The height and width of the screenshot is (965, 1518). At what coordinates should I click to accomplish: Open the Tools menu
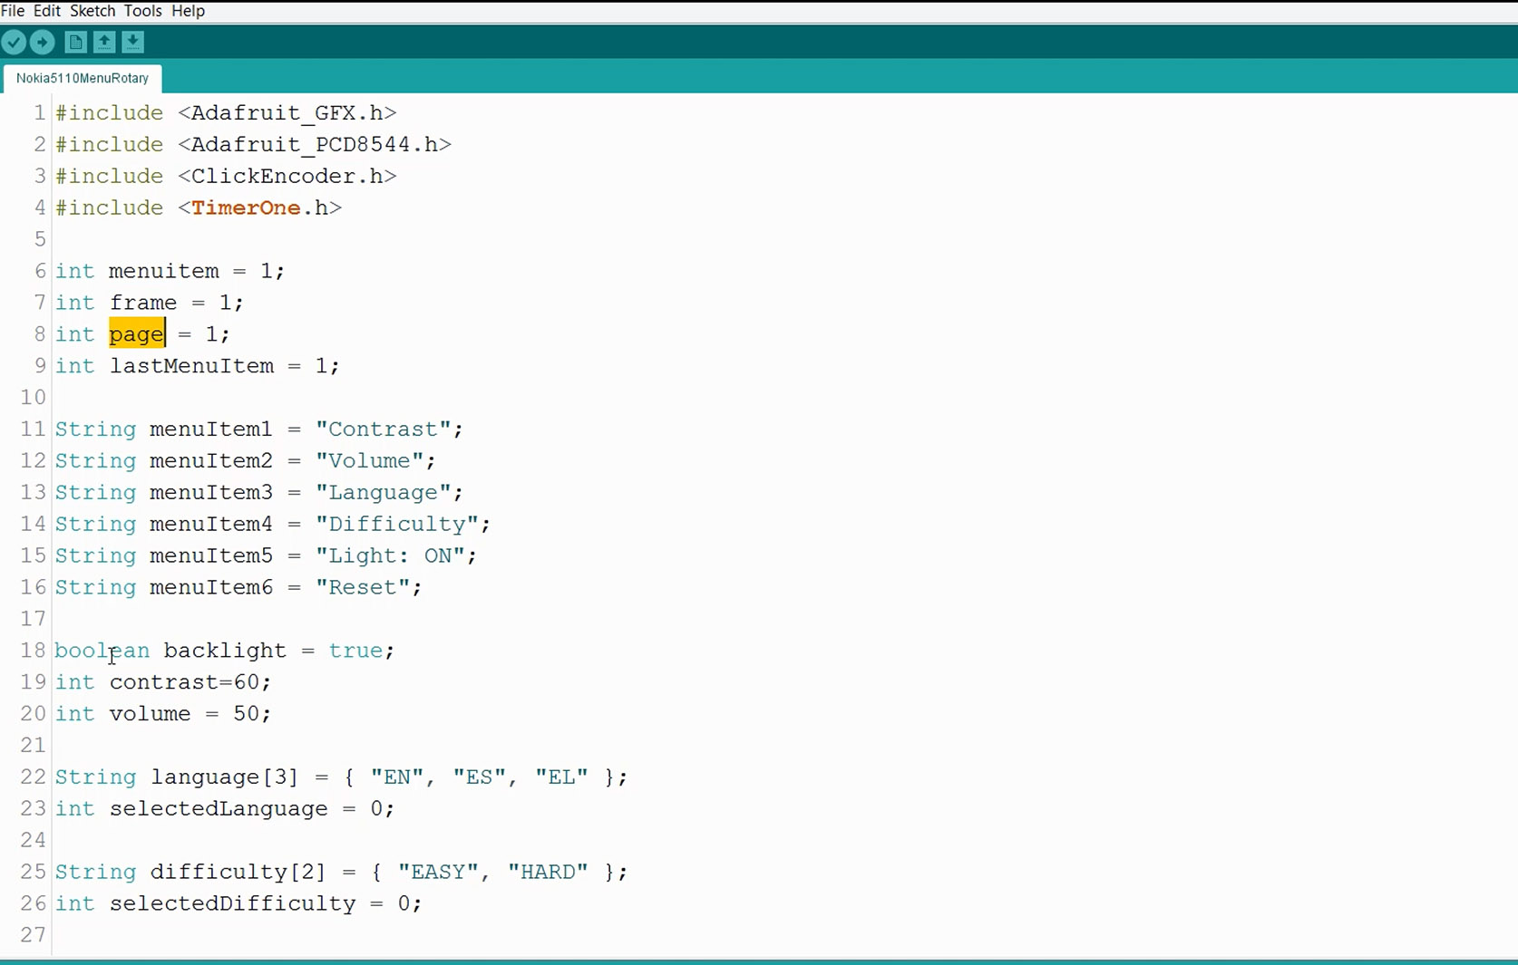pyautogui.click(x=142, y=11)
